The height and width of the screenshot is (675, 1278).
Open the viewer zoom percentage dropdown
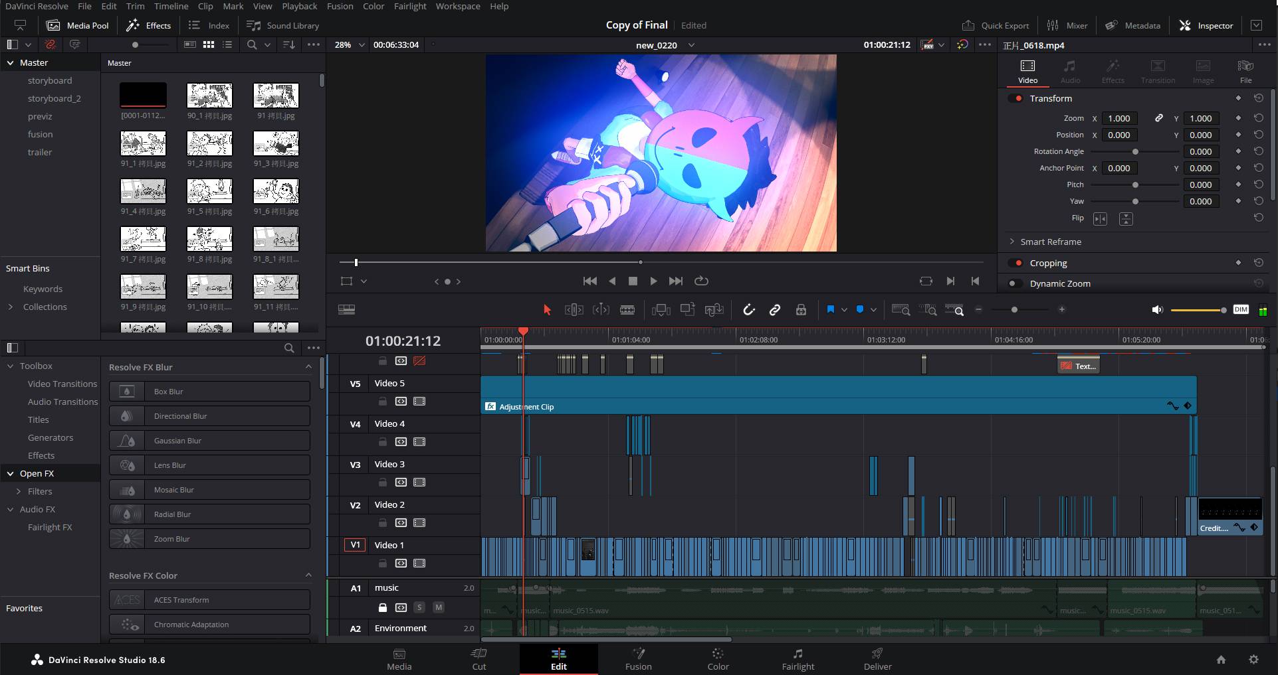(x=362, y=45)
